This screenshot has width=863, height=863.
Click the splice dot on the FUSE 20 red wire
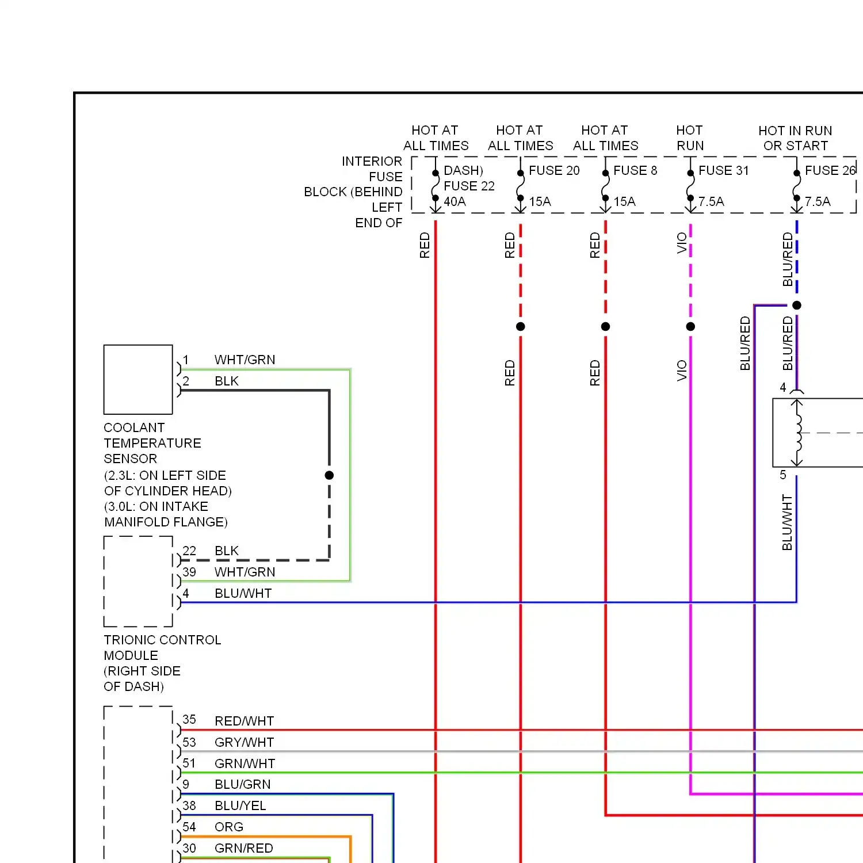click(x=521, y=326)
